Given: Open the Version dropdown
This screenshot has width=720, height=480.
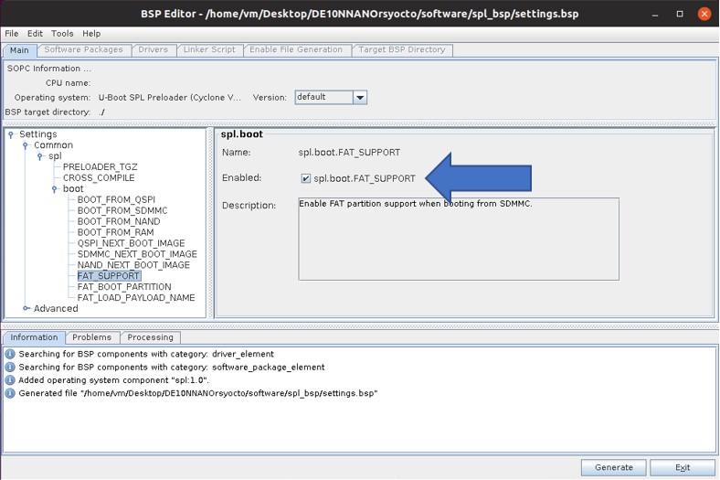Looking at the screenshot, I should 359,98.
